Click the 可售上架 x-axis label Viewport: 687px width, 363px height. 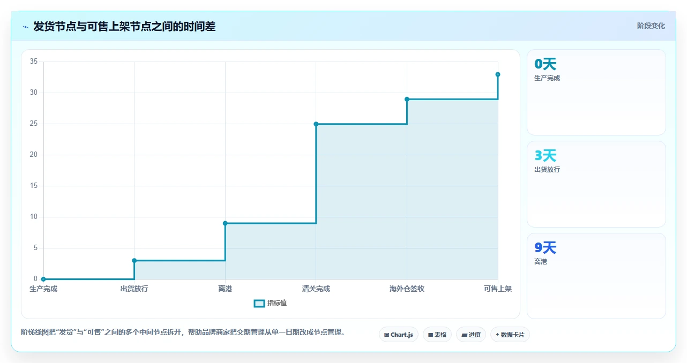[498, 289]
